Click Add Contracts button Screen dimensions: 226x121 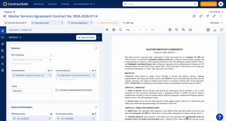click(x=208, y=4)
